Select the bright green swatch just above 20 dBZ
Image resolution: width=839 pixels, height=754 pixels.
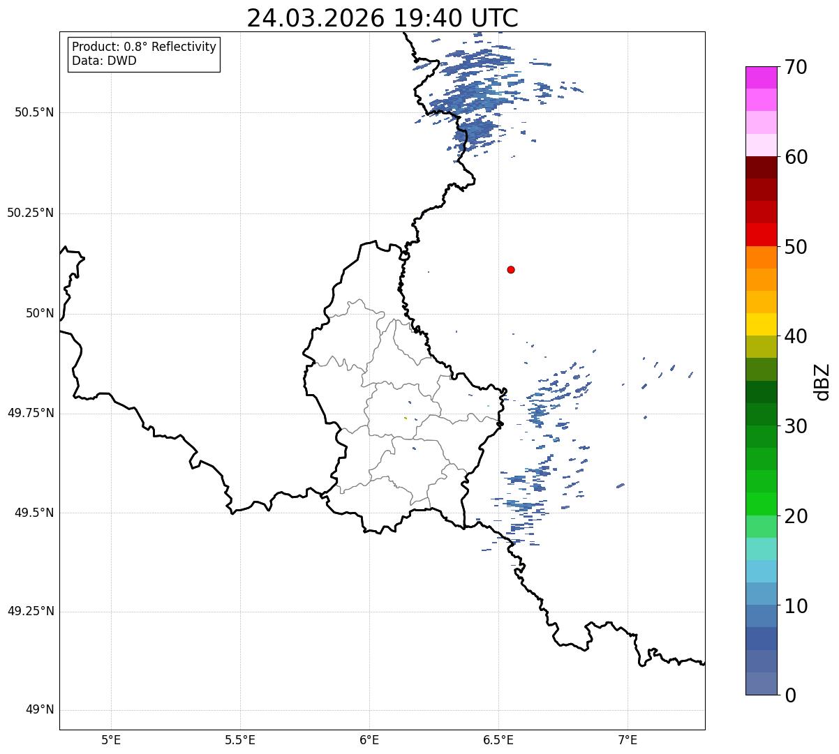coord(762,504)
